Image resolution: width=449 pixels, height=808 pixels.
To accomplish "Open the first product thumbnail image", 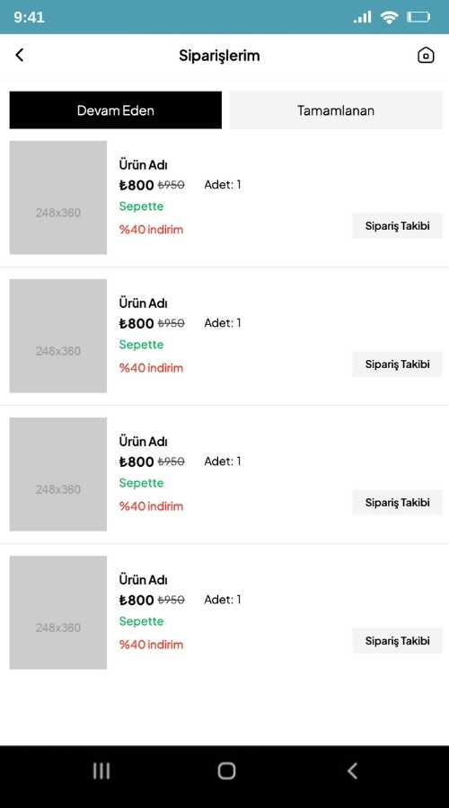I will pos(58,198).
